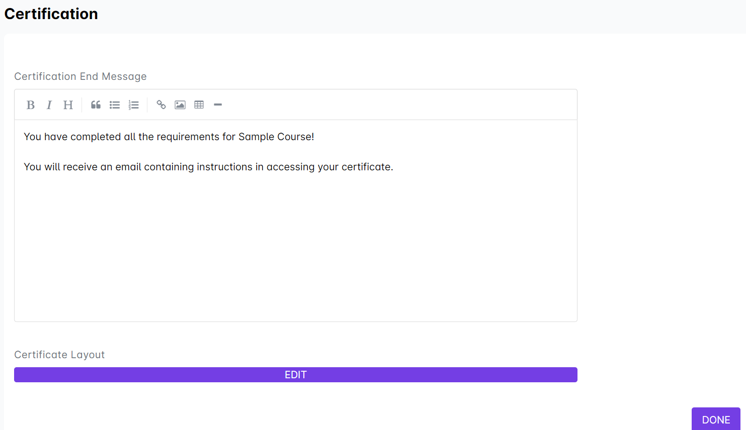Click the 'Certificate Layout' label
Image resolution: width=746 pixels, height=430 pixels.
59,355
